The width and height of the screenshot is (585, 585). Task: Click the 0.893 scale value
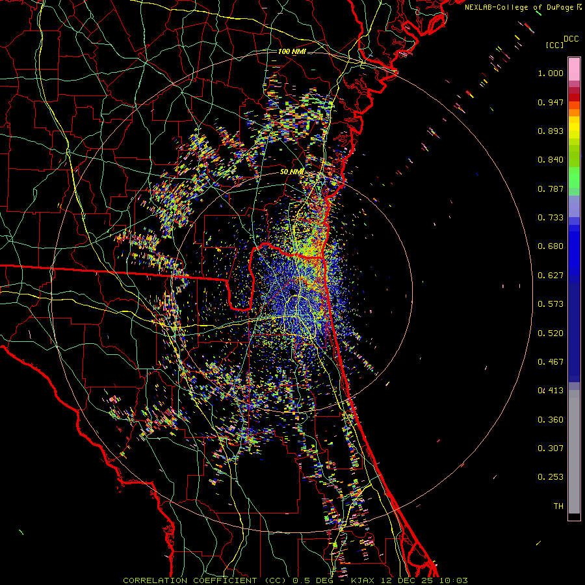(551, 131)
